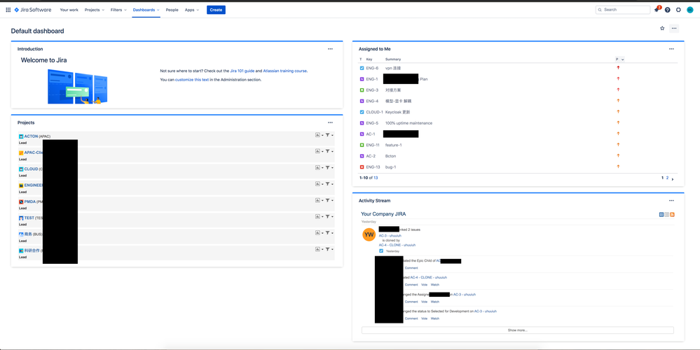The height and width of the screenshot is (350, 700).
Task: Click the YW user avatar
Action: tap(369, 234)
